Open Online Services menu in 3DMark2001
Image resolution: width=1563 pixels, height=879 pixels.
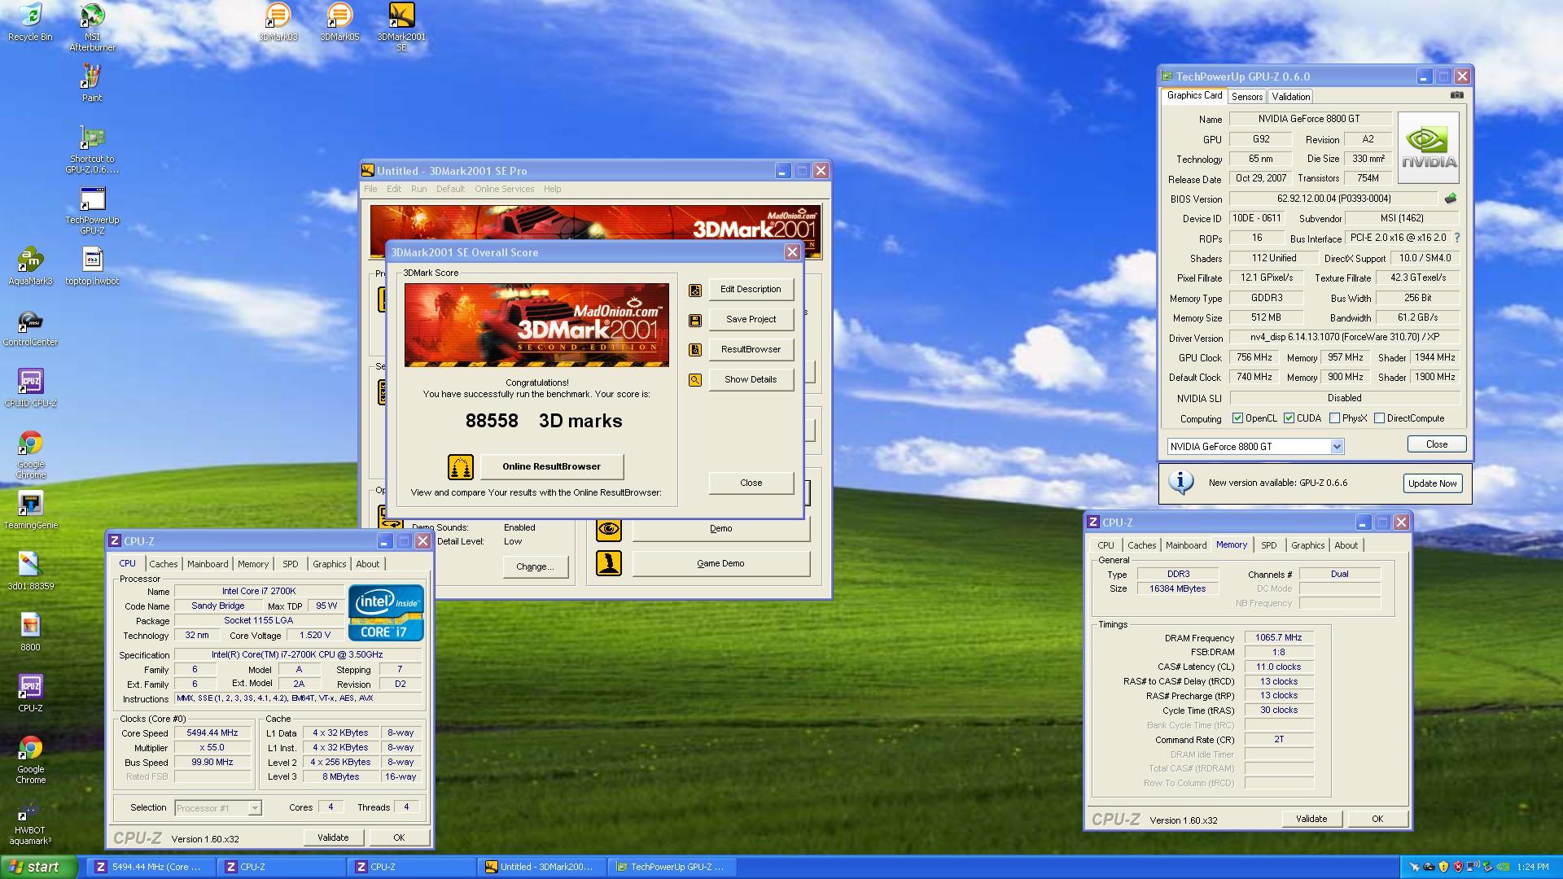pos(504,189)
